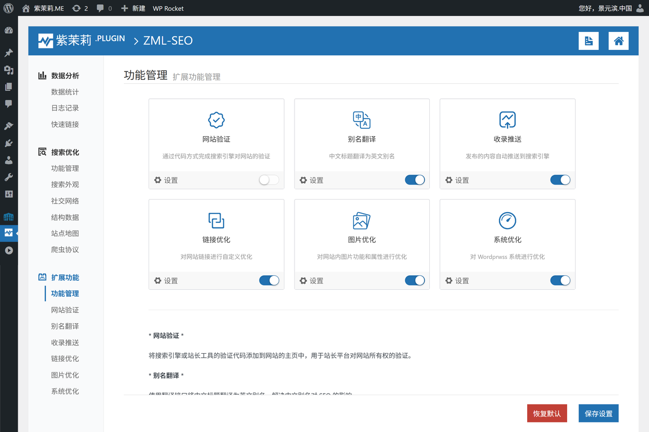
Task: Open 结构数据 in the sidebar
Action: (65, 217)
